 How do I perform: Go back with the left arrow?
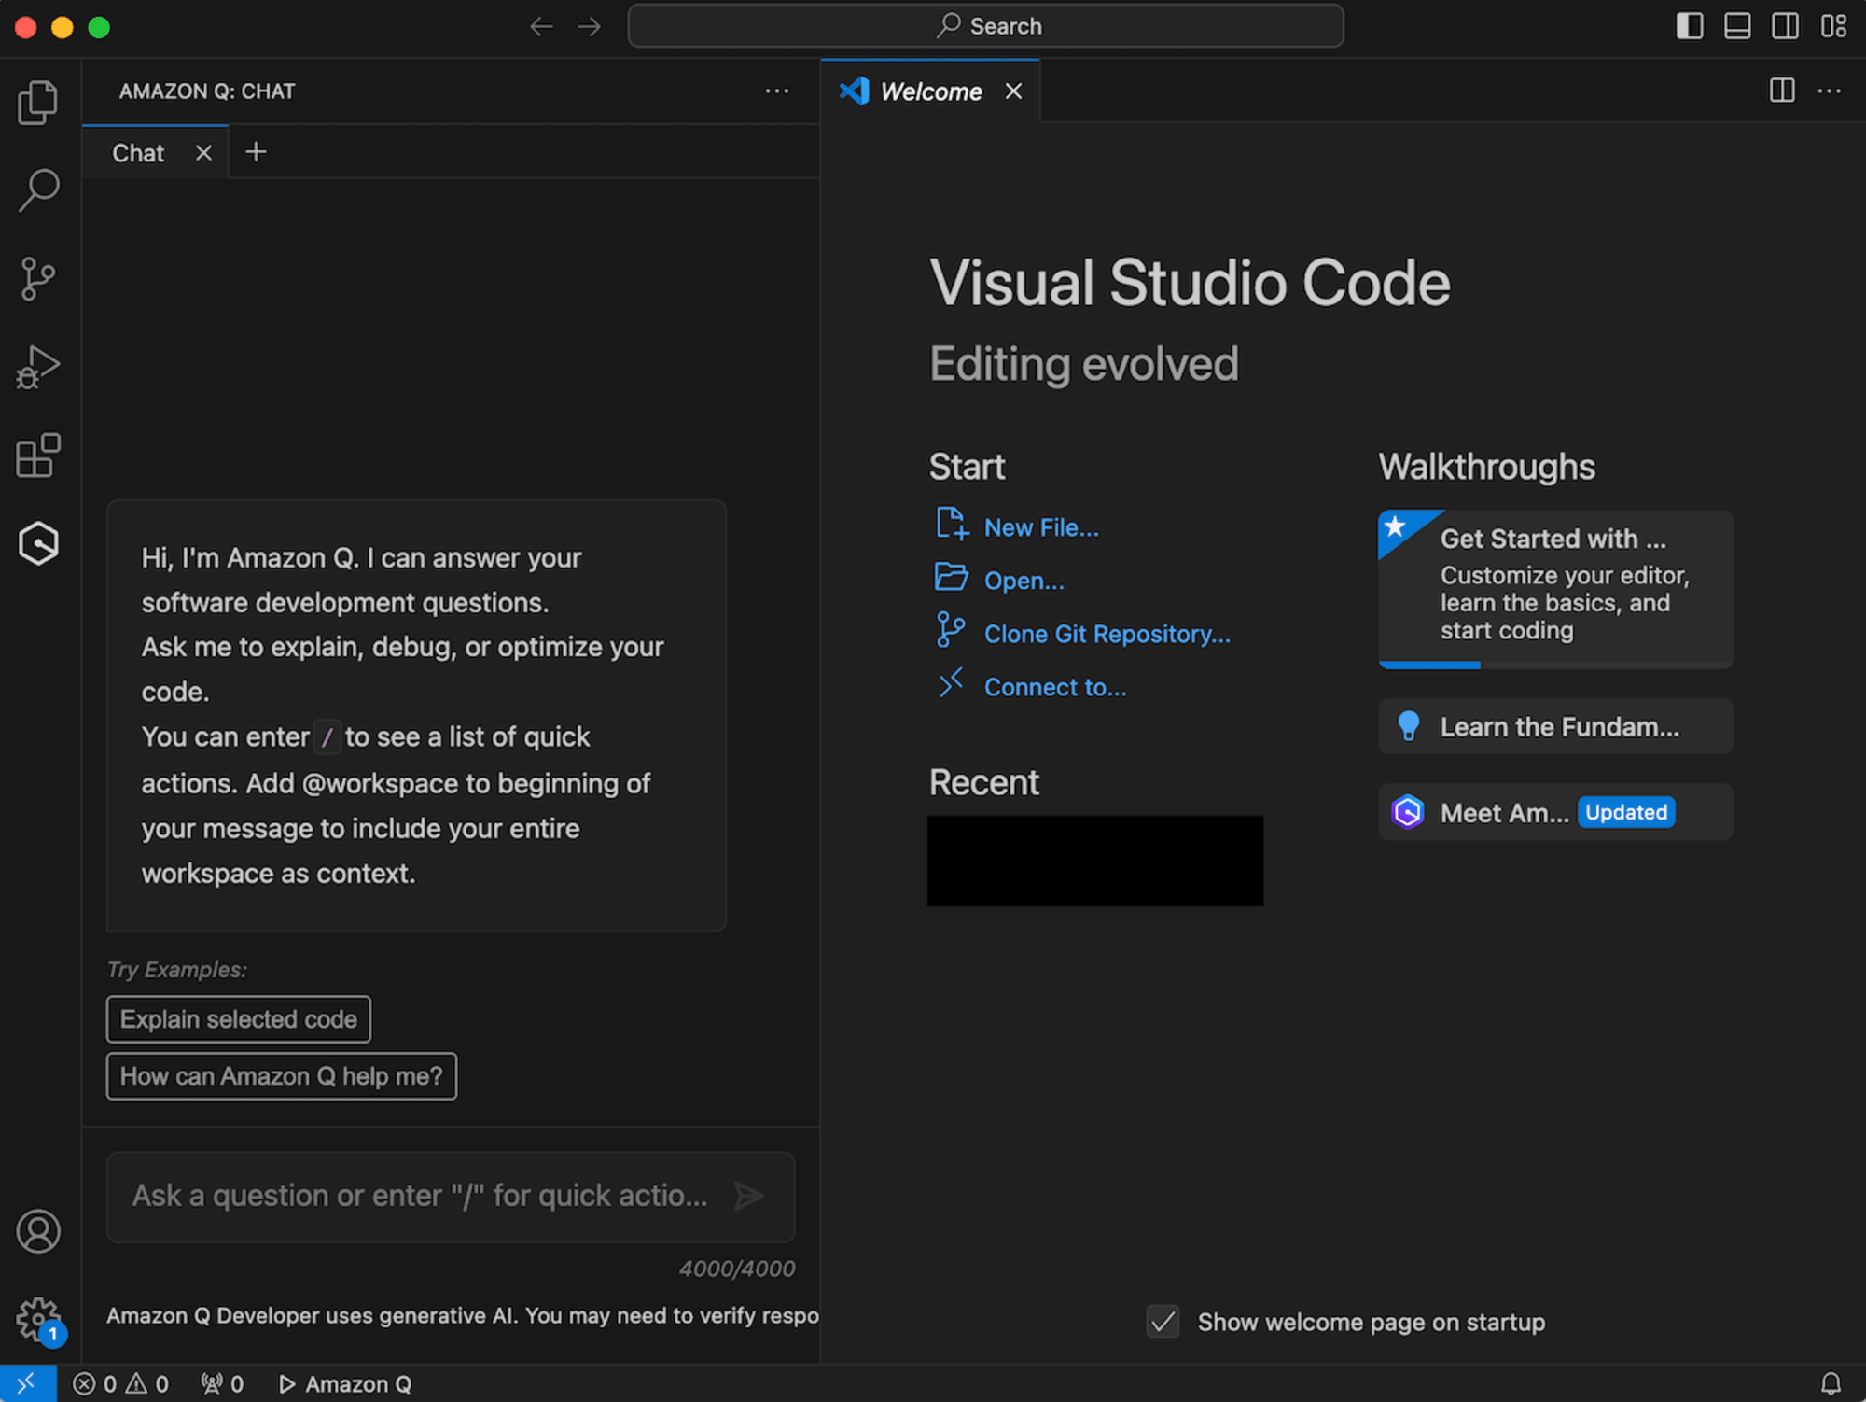point(541,26)
